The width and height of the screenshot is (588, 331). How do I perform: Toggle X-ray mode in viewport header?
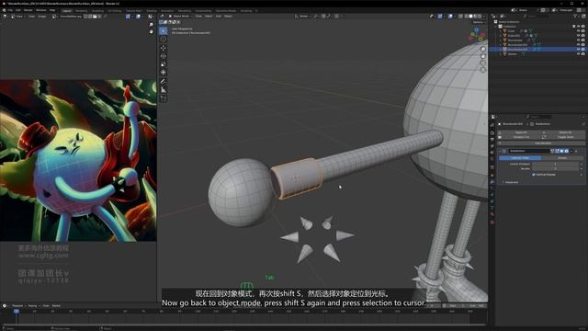(x=460, y=17)
